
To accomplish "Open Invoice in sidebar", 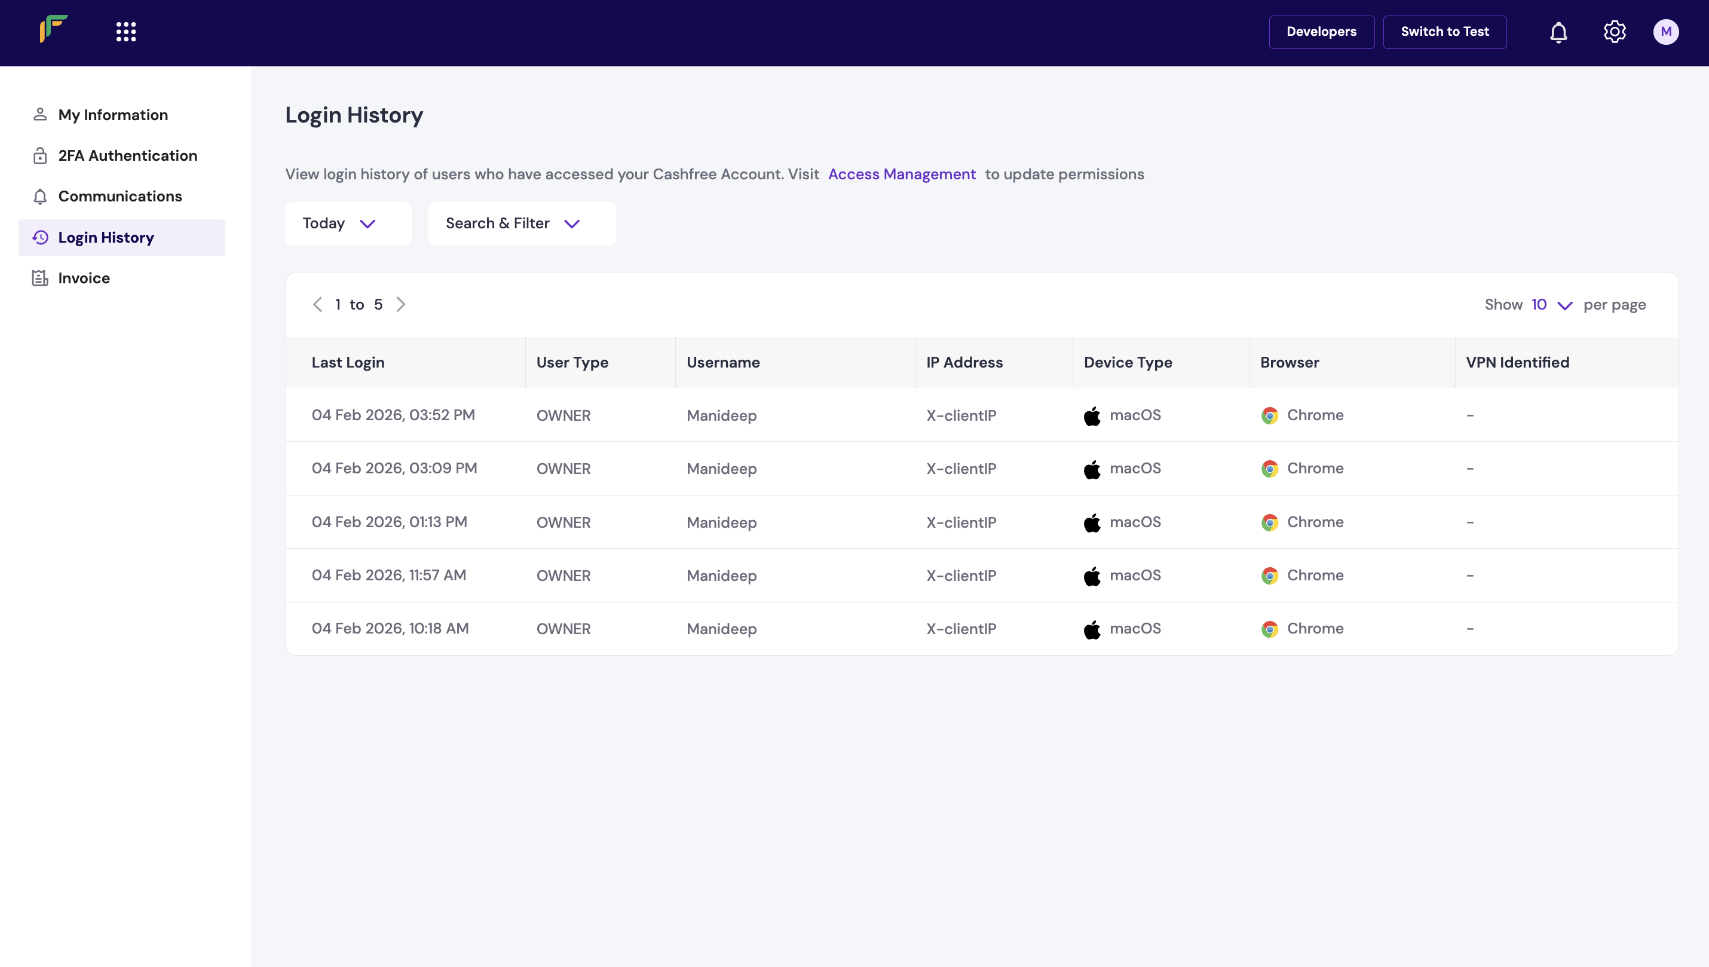I will tap(121, 279).
